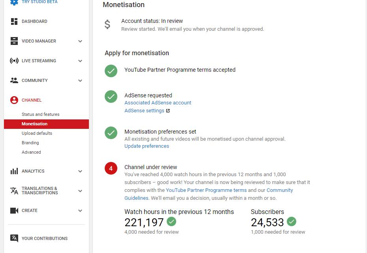
Task: Expand the Community chevron
Action: 80,81
